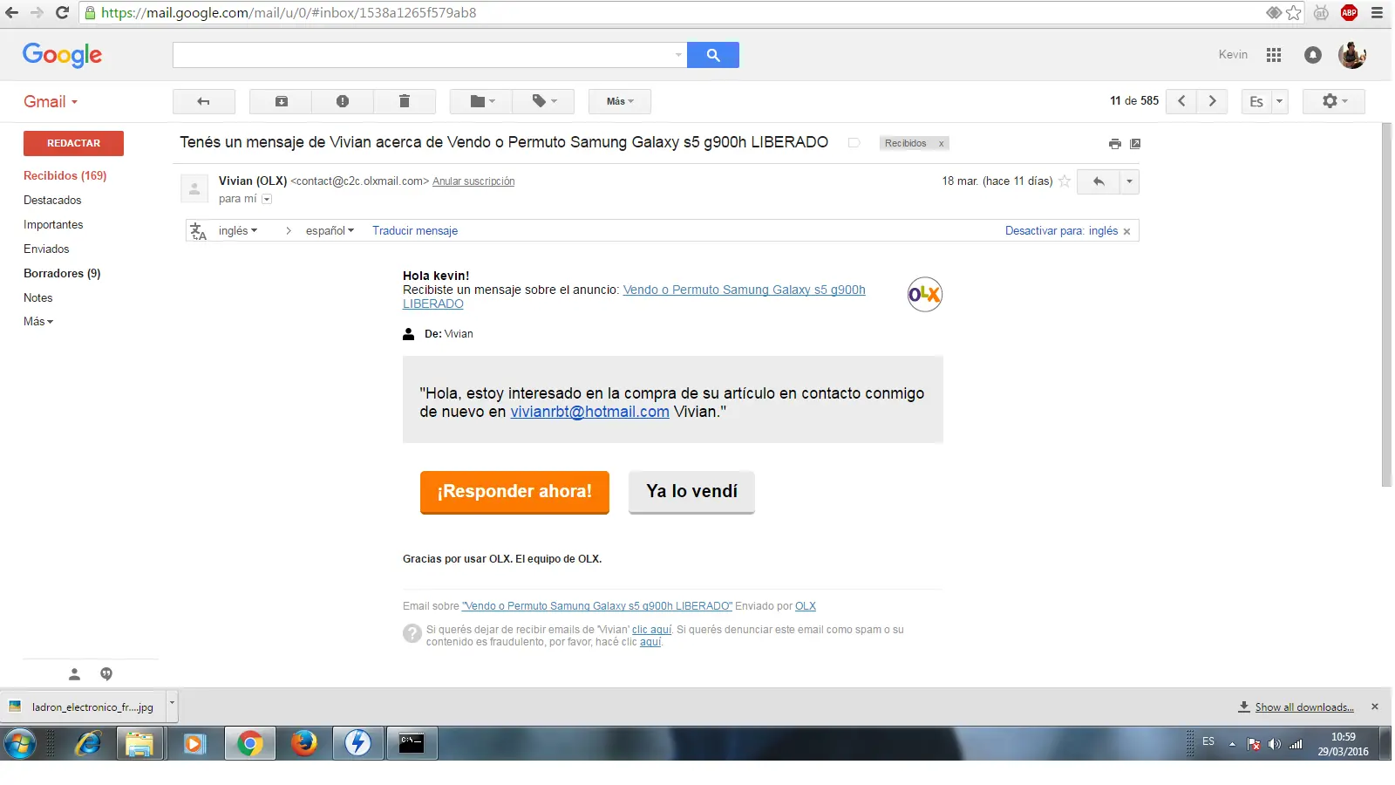Open account profile picture

point(1352,55)
